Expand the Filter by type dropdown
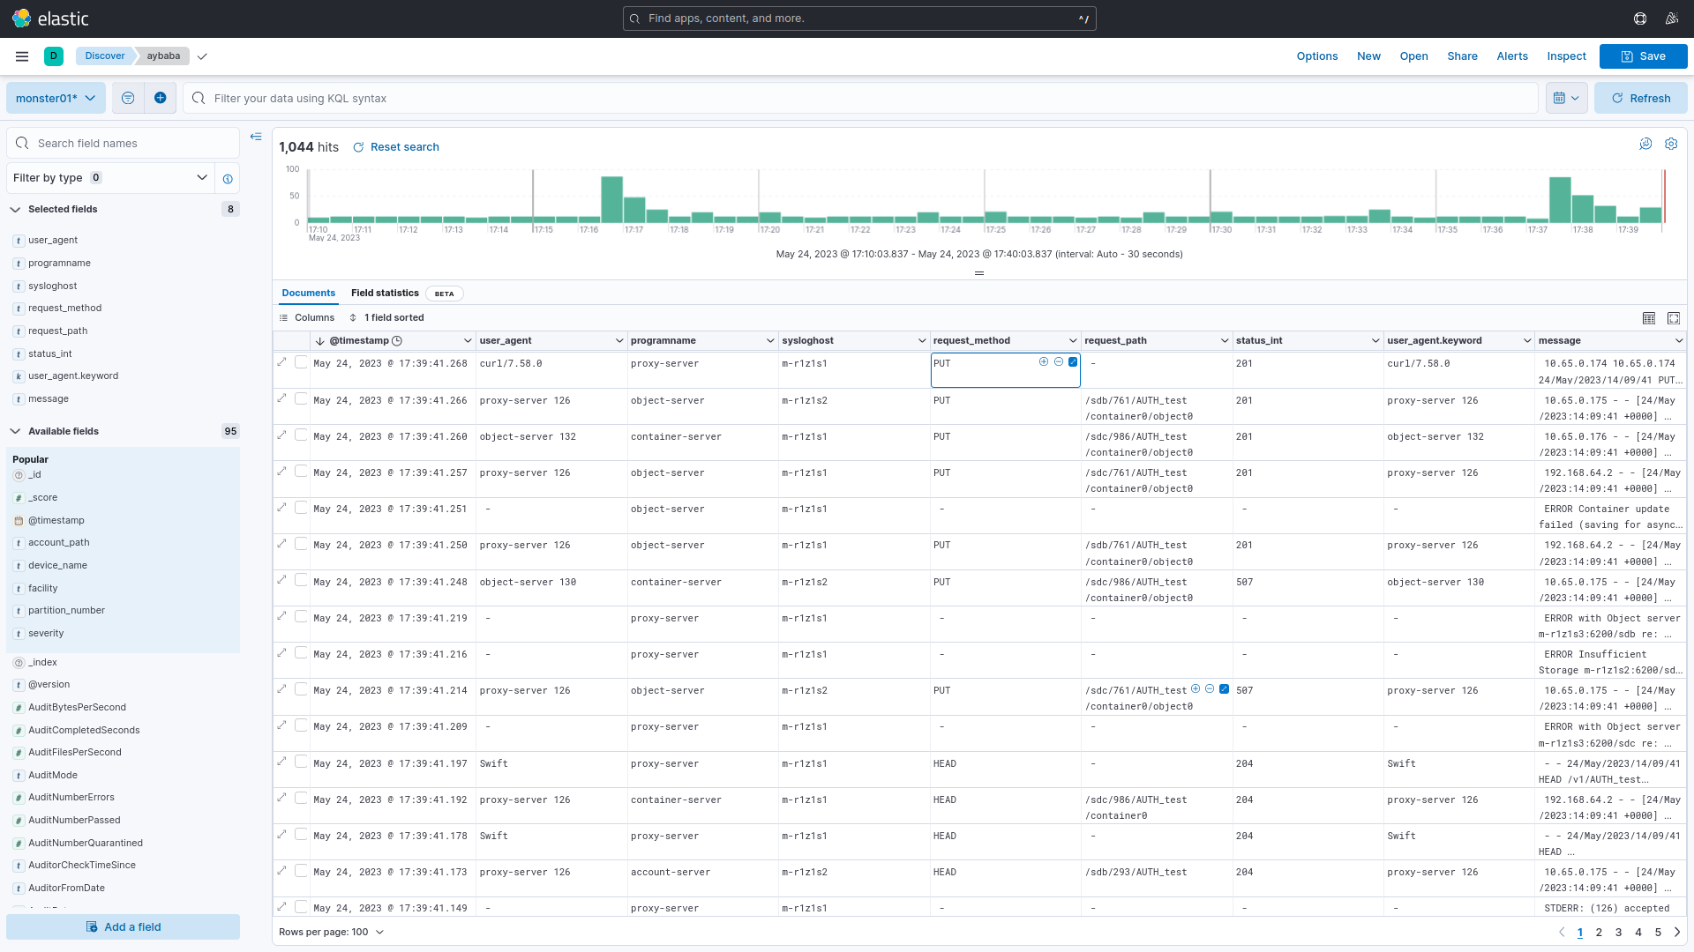 point(110,178)
